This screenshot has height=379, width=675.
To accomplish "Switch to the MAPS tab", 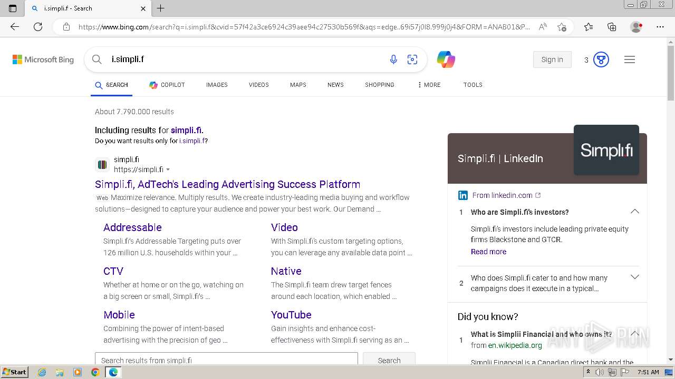I will click(x=298, y=85).
